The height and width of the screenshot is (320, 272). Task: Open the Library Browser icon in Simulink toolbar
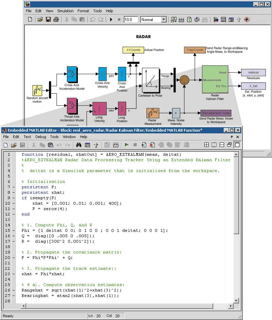(216, 20)
